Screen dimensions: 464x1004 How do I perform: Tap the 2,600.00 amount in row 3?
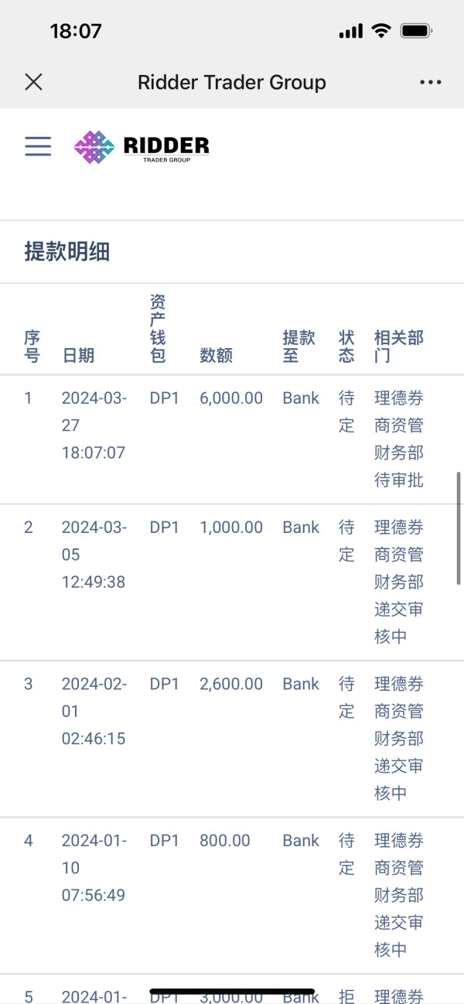point(231,684)
